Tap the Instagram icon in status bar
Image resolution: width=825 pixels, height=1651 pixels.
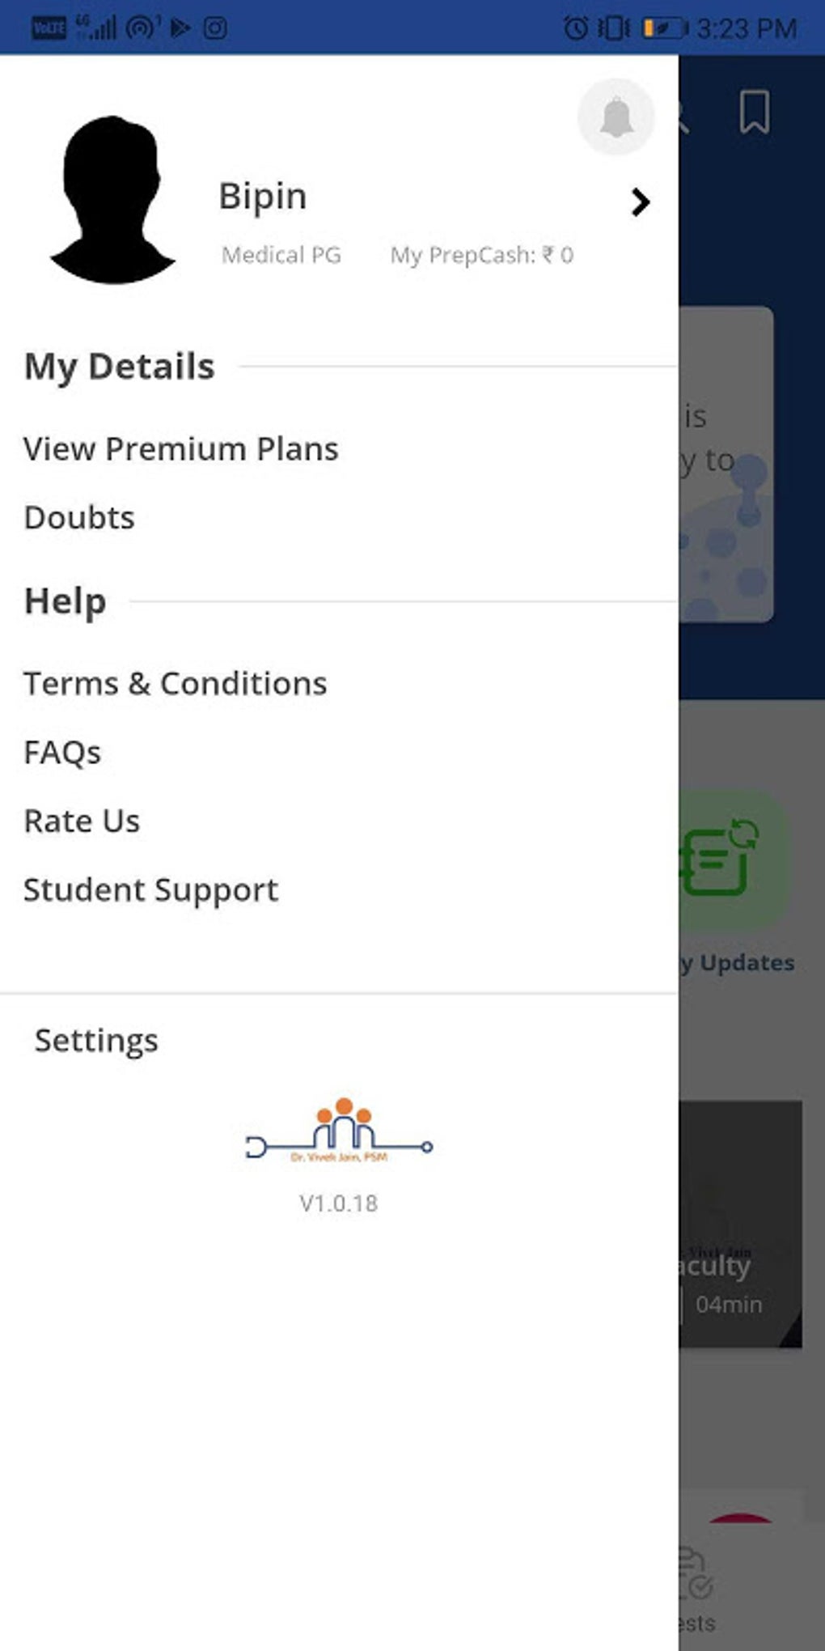click(x=215, y=29)
